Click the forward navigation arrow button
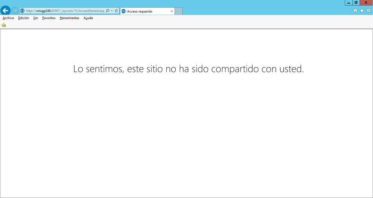373x198 pixels. click(x=15, y=11)
